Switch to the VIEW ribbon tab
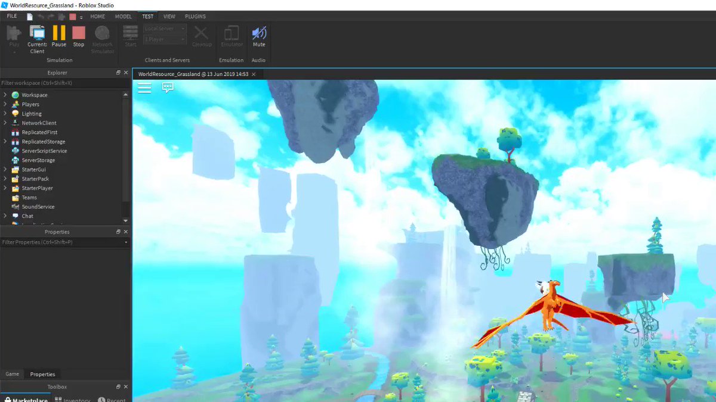This screenshot has height=402, width=716. point(169,17)
